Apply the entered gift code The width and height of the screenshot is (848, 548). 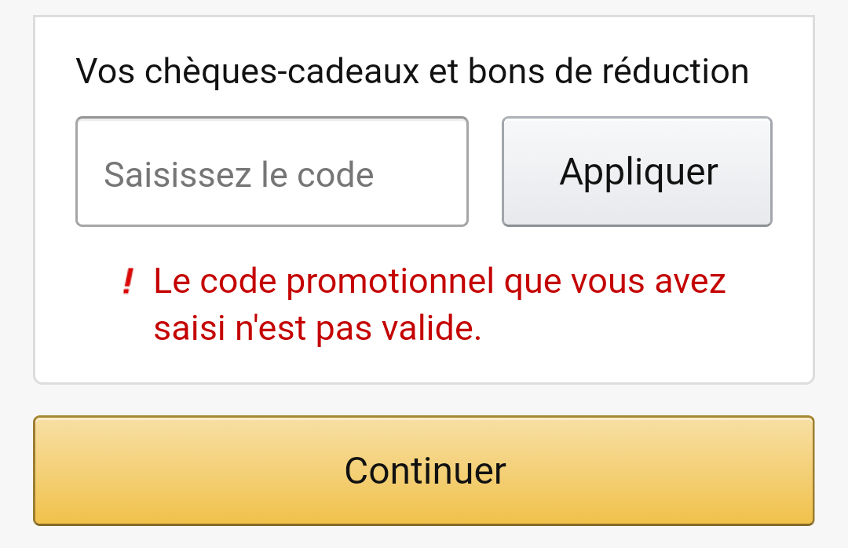pos(637,172)
